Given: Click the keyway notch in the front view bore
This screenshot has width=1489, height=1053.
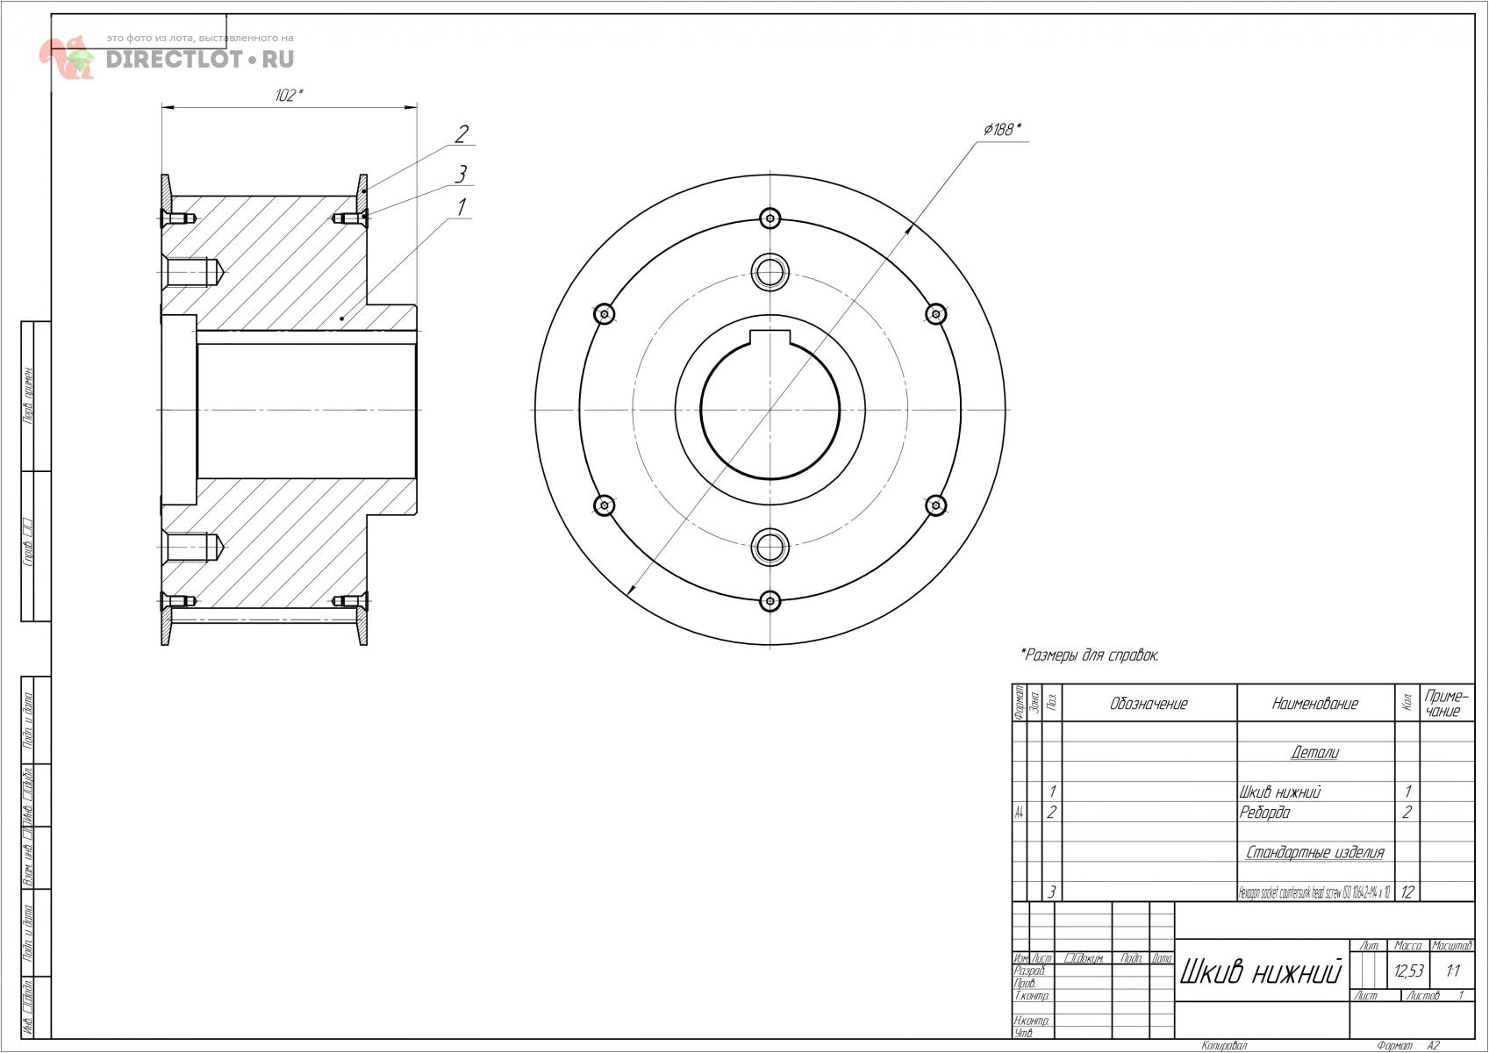Looking at the screenshot, I should tap(770, 339).
